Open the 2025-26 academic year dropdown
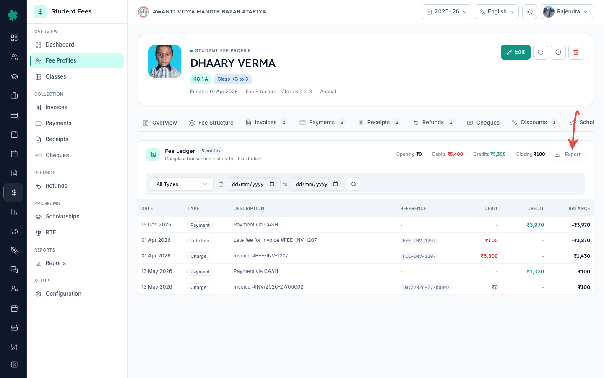This screenshot has height=378, width=604. [x=446, y=12]
